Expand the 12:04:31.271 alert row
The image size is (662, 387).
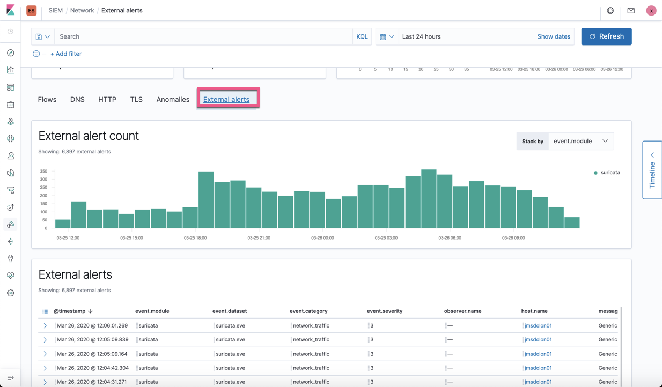point(45,382)
